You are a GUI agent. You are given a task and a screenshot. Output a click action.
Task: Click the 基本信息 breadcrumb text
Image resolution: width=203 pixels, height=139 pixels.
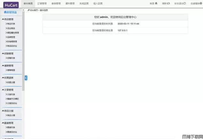click(x=44, y=10)
